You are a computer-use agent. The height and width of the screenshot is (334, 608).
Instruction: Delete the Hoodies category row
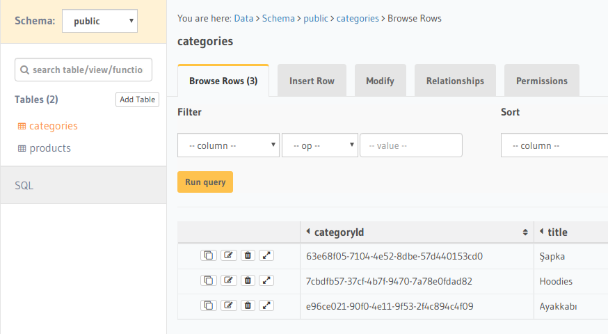(x=247, y=280)
